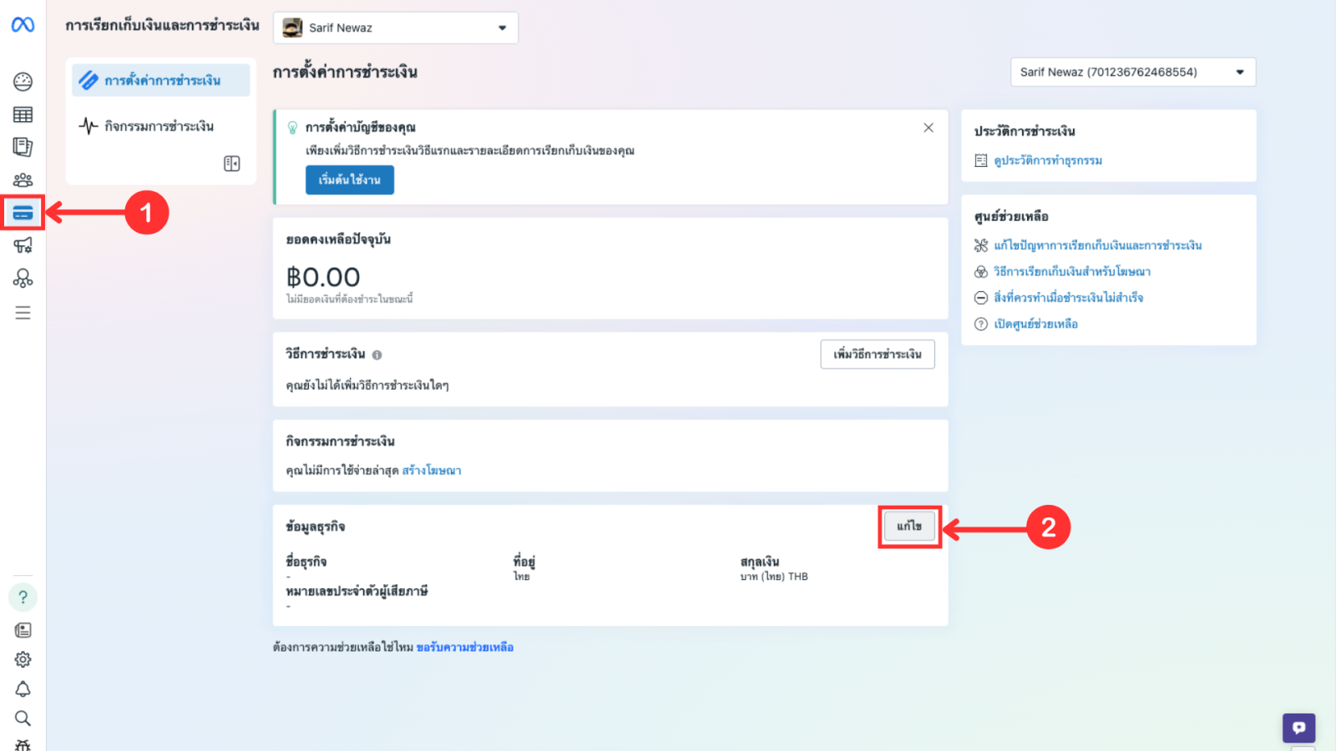The image size is (1336, 751).
Task: Select the payment activity tab
Action: [159, 126]
